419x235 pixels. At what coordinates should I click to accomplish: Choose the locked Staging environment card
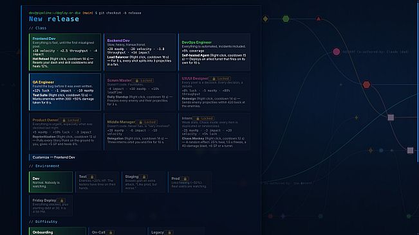pyautogui.click(x=144, y=182)
